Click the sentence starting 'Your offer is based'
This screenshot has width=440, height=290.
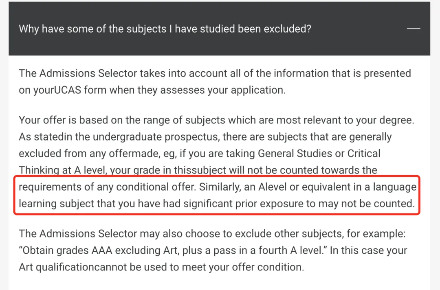point(217,120)
